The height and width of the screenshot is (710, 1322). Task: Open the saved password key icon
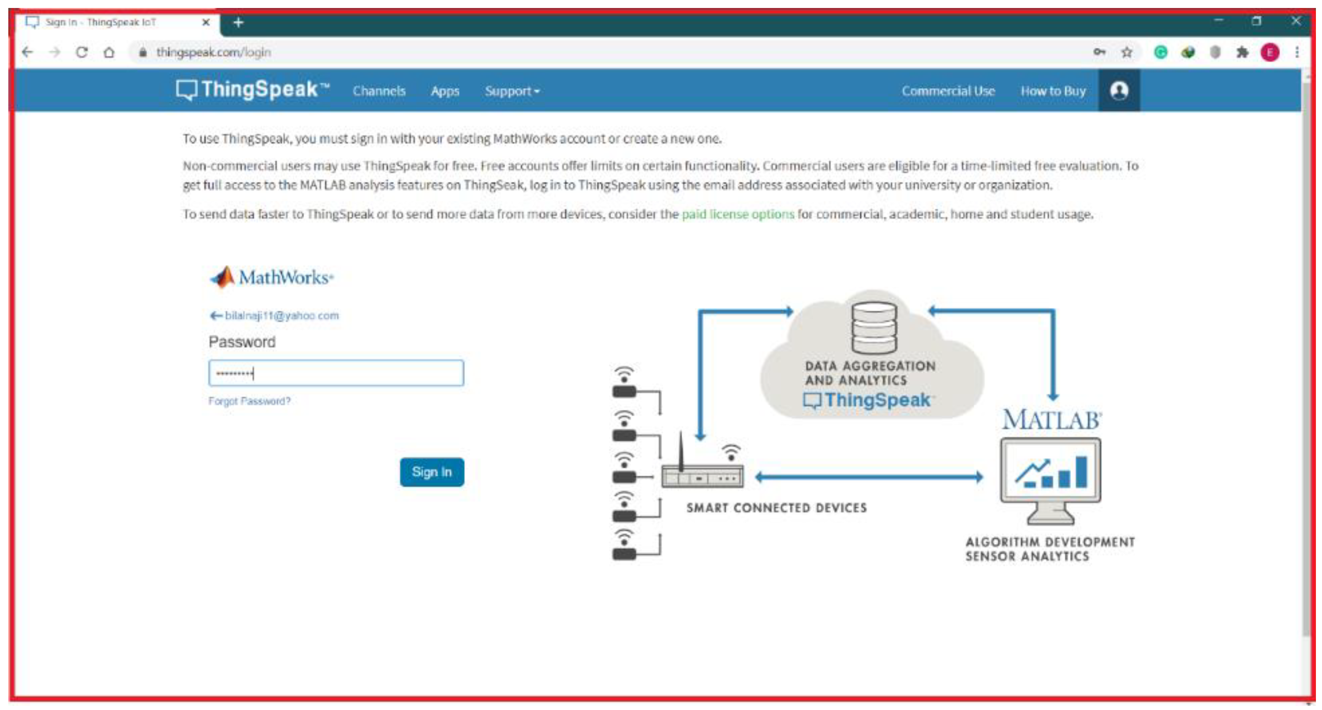(x=1099, y=52)
